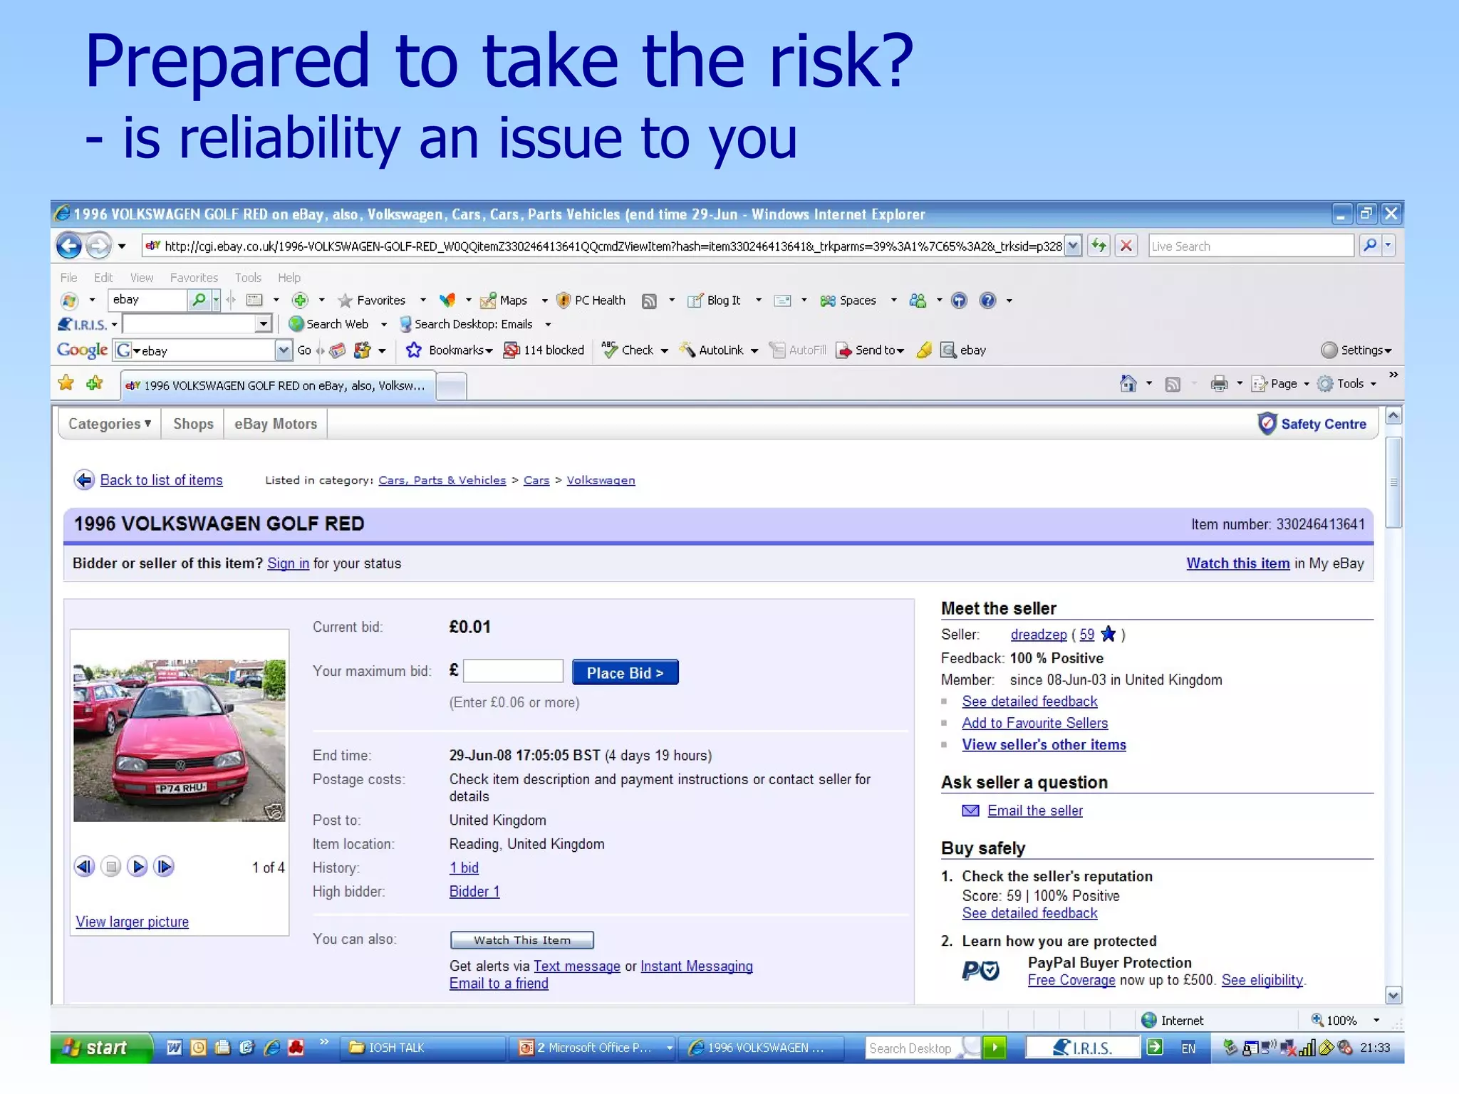Viewport: 1459px width, 1094px height.
Task: Open seller dreadzep profile link
Action: (x=1039, y=635)
